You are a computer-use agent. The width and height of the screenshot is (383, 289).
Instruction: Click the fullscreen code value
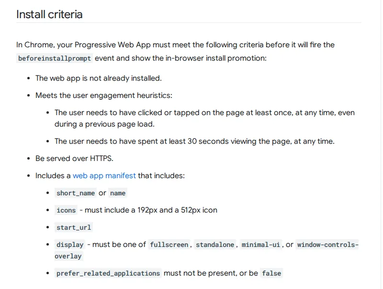coord(169,245)
